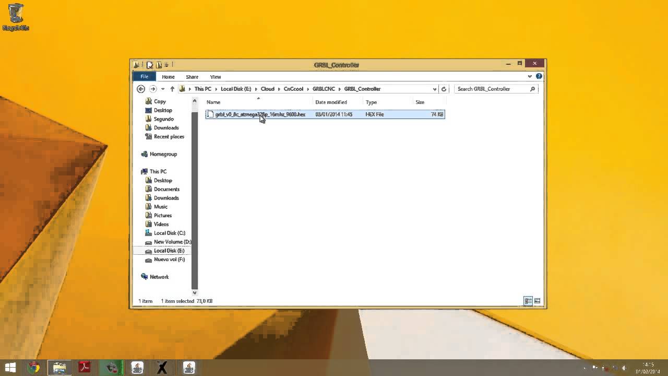Click the HEX File type cell

375,114
